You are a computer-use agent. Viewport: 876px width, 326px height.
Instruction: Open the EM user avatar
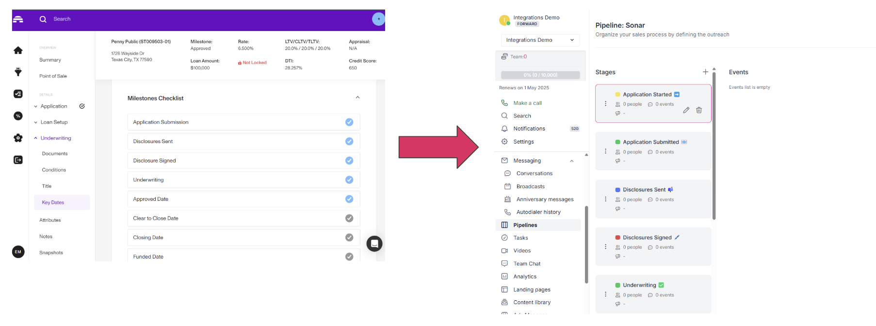pyautogui.click(x=18, y=252)
